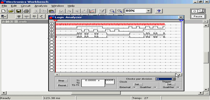
Task: Open a circuit file with folder icon
Action: [11, 11]
